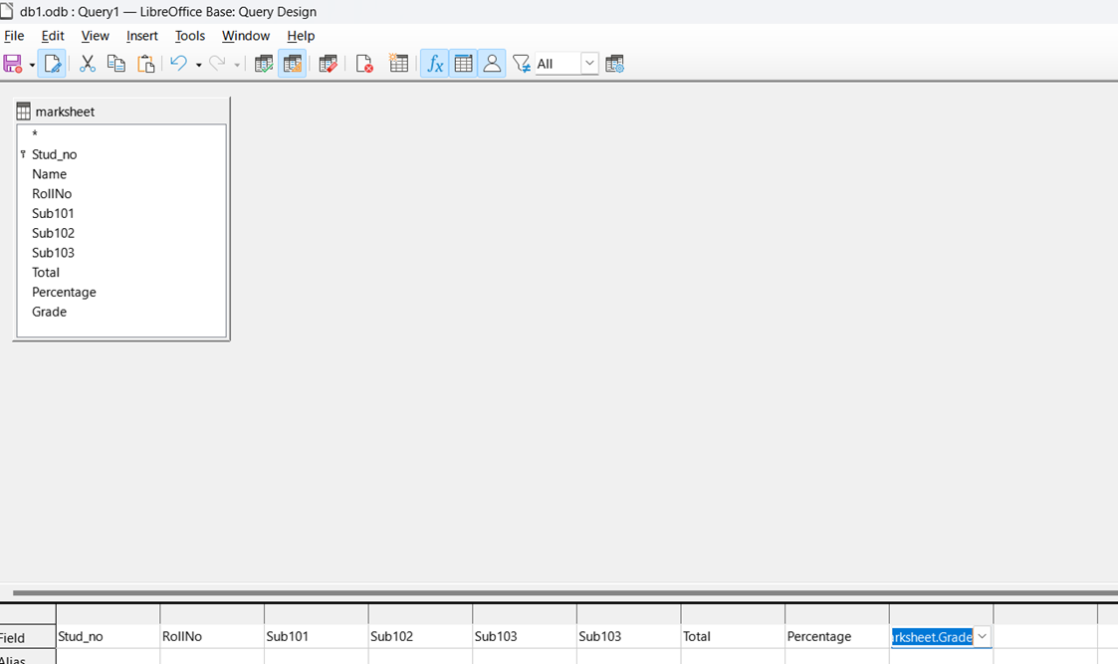Open the Insert menu
The width and height of the screenshot is (1118, 664).
(142, 36)
